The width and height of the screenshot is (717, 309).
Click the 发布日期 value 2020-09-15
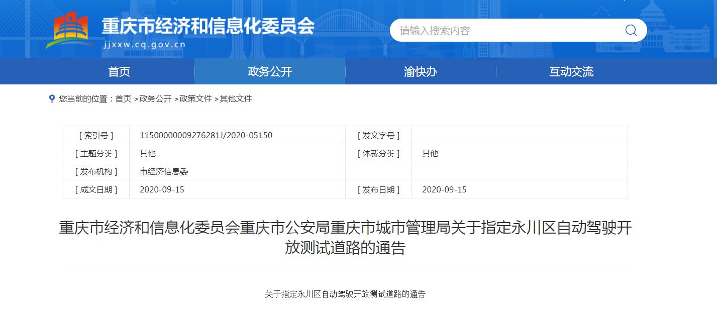click(x=444, y=189)
